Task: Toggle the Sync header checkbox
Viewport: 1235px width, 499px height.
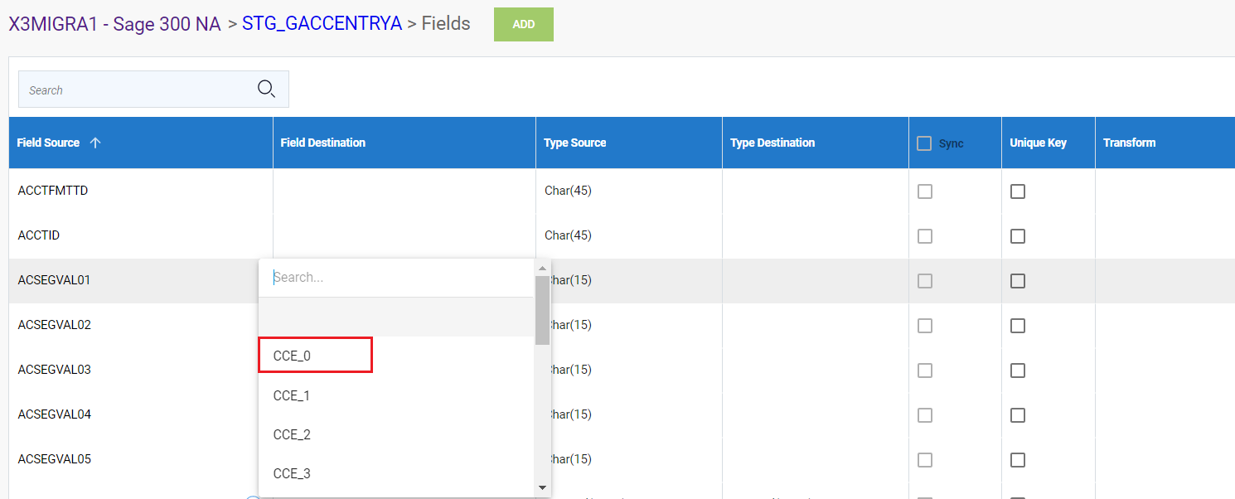Action: (924, 143)
